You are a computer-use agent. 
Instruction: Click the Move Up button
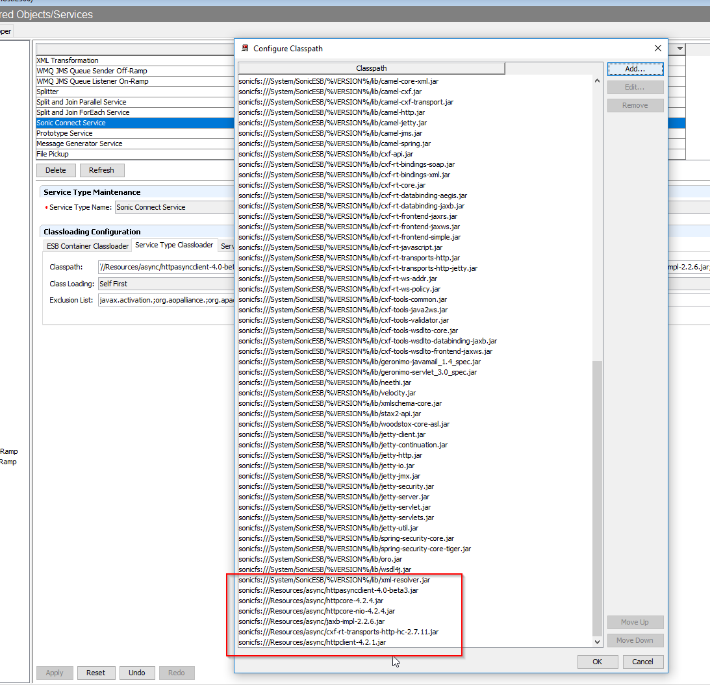[x=635, y=622]
